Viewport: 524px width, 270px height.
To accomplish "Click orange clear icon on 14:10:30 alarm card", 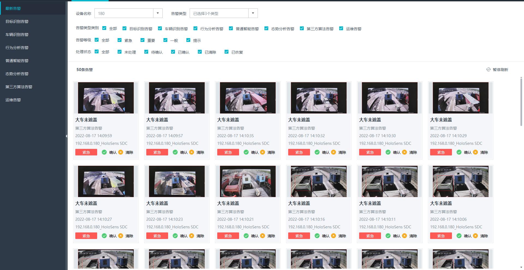I will pyautogui.click(x=404, y=152).
